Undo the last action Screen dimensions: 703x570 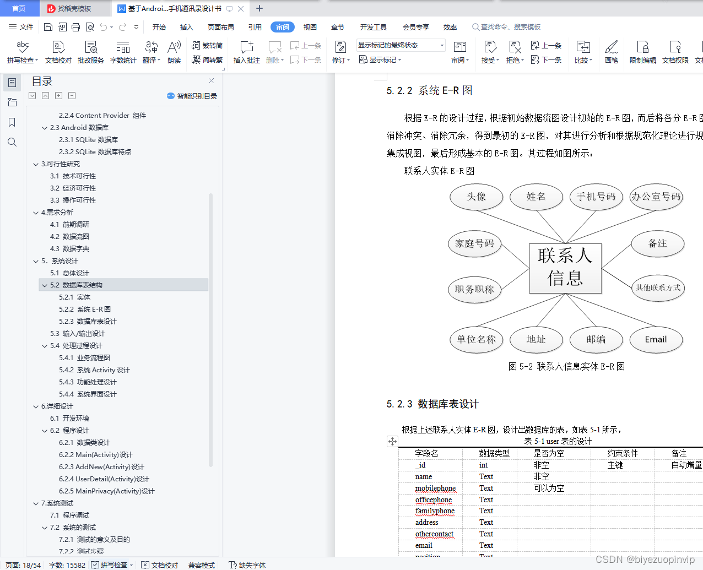[x=104, y=27]
